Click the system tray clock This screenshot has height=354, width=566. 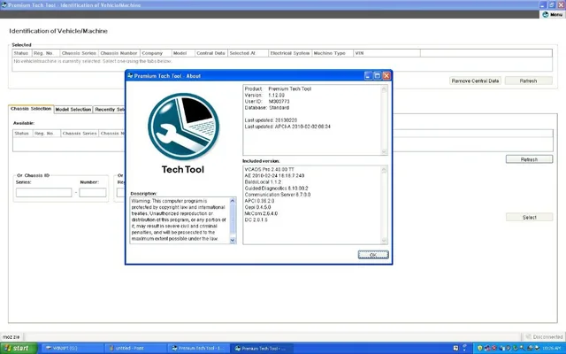552,348
